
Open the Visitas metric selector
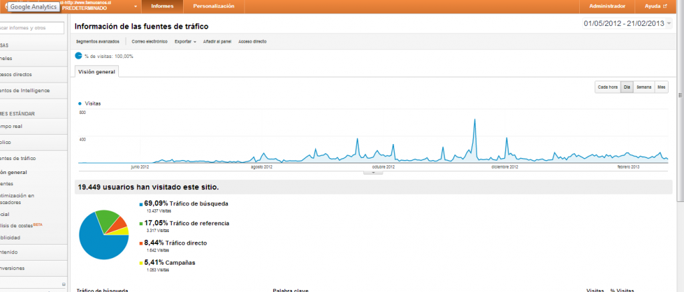click(90, 103)
